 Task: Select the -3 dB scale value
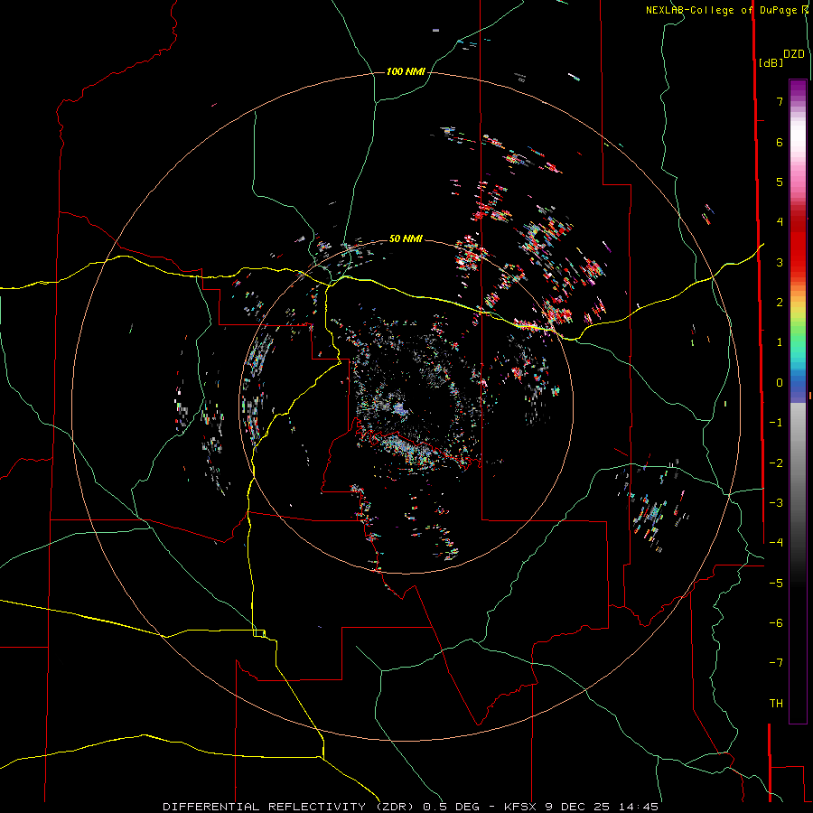click(x=776, y=503)
